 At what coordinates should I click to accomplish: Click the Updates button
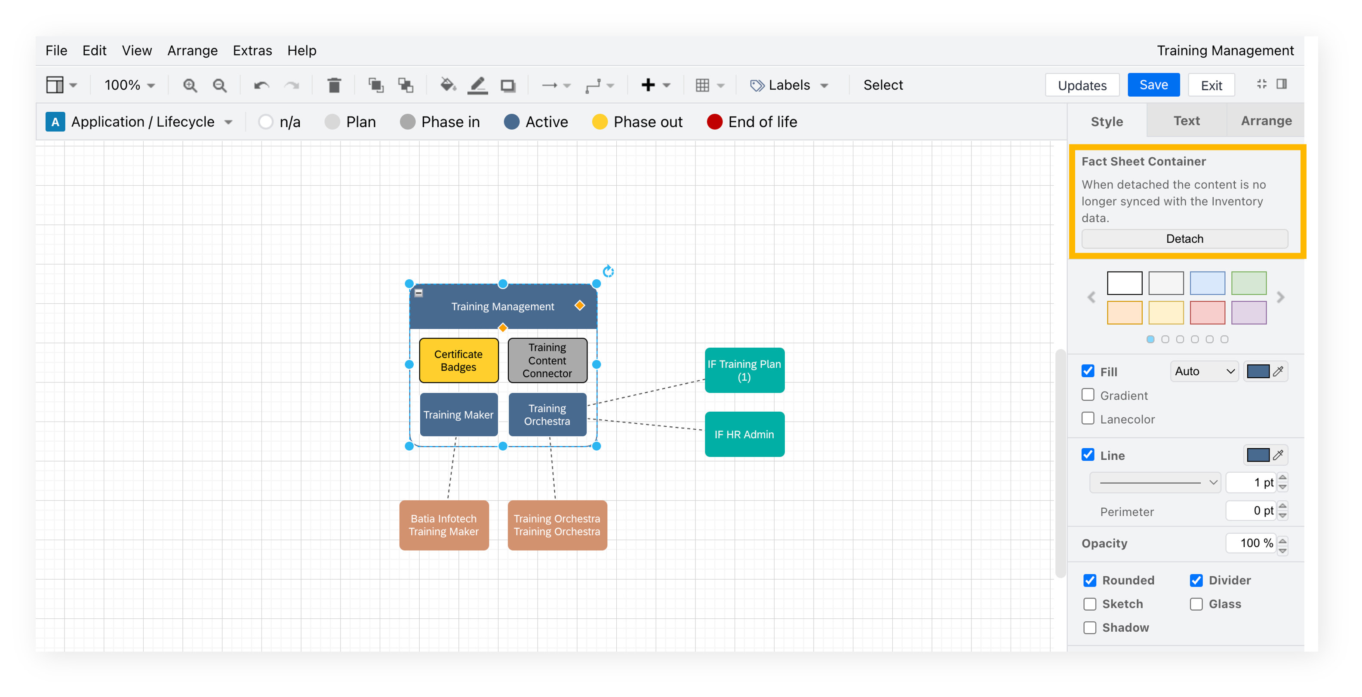pyautogui.click(x=1082, y=86)
